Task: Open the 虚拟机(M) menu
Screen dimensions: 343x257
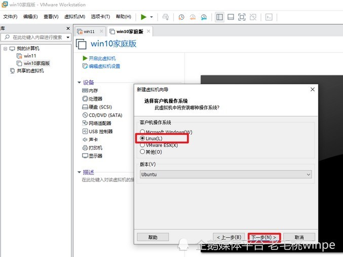Action: tap(74, 17)
